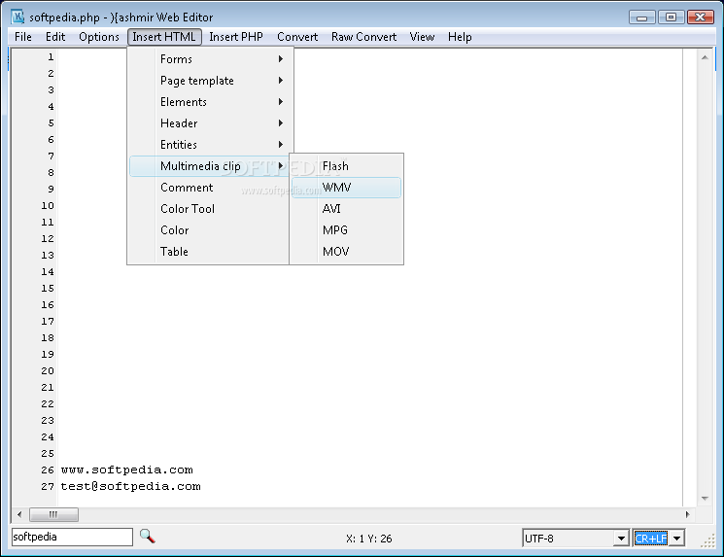Insert a MOV multimedia clip
The width and height of the screenshot is (724, 557).
coord(346,251)
